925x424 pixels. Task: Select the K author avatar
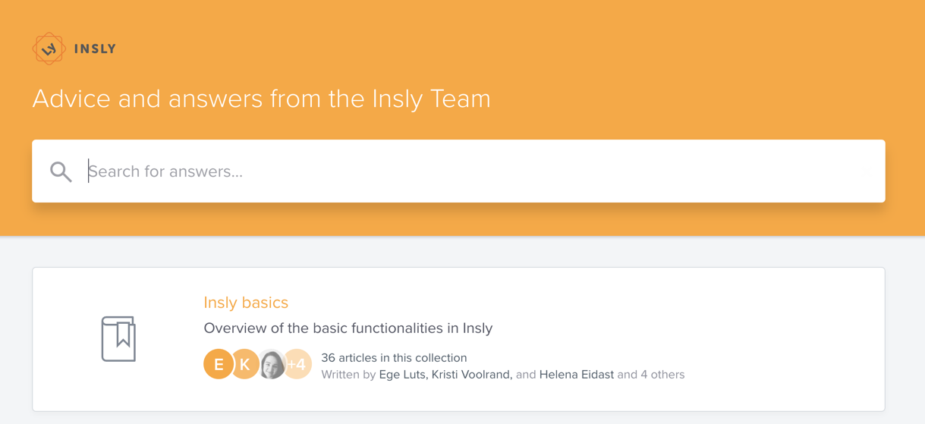point(244,365)
